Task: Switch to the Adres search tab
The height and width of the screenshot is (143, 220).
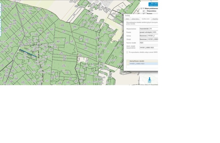Action: coord(135,19)
